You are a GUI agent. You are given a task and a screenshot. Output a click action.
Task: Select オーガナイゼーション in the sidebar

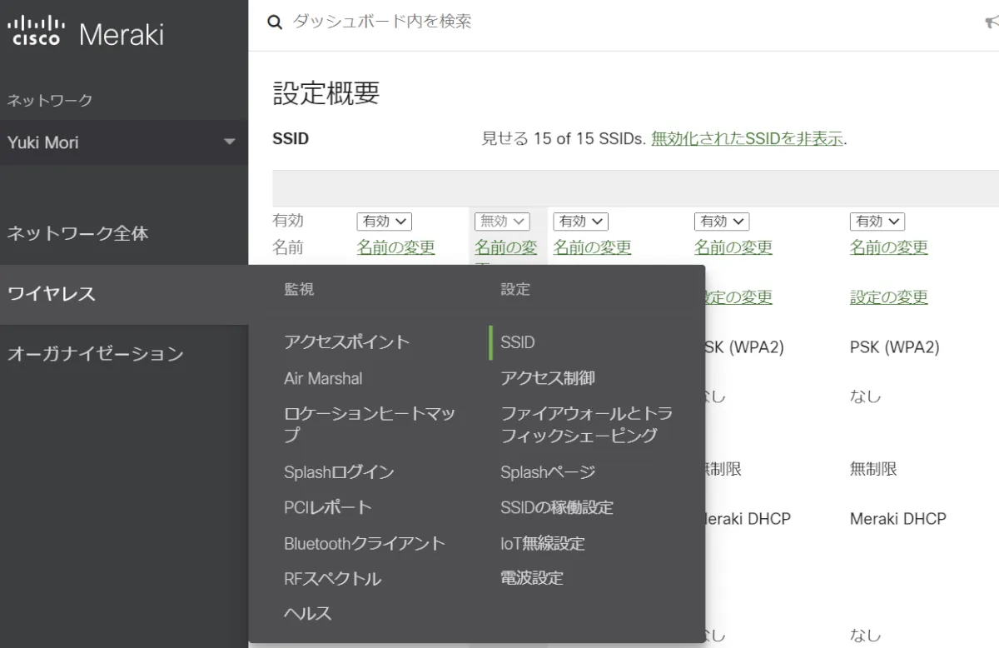pos(95,354)
